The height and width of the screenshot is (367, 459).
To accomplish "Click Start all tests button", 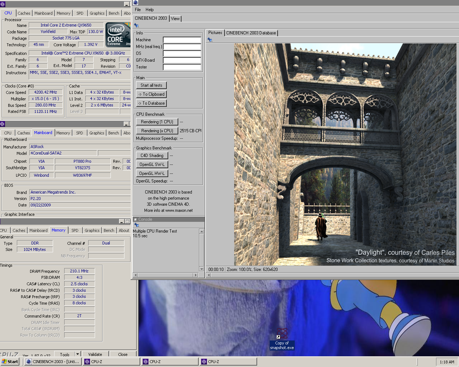I will (151, 85).
